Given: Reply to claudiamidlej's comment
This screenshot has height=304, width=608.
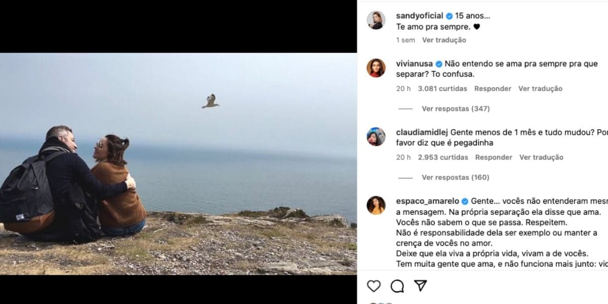Looking at the screenshot, I should tap(493, 158).
